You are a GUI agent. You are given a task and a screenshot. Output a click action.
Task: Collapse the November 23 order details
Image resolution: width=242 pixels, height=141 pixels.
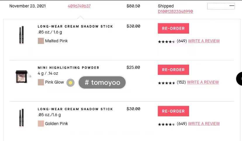[231, 6]
